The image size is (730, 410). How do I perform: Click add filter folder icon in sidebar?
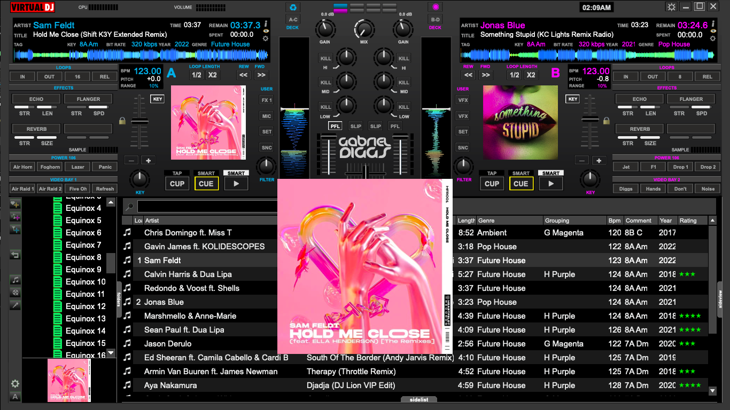click(15, 230)
